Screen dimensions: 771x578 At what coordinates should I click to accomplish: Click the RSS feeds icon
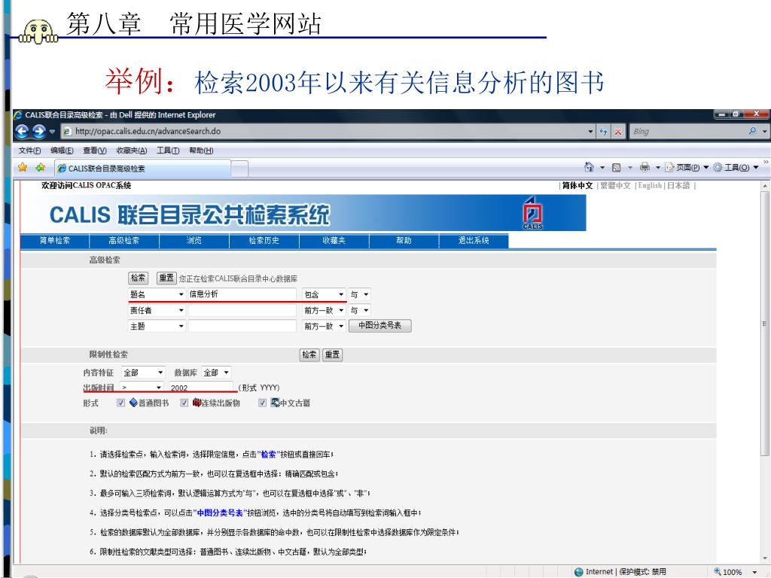pos(616,168)
